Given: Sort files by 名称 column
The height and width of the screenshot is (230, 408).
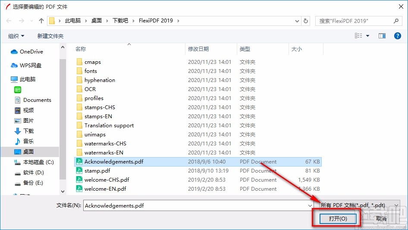Looking at the screenshot, I should pyautogui.click(x=81, y=49).
